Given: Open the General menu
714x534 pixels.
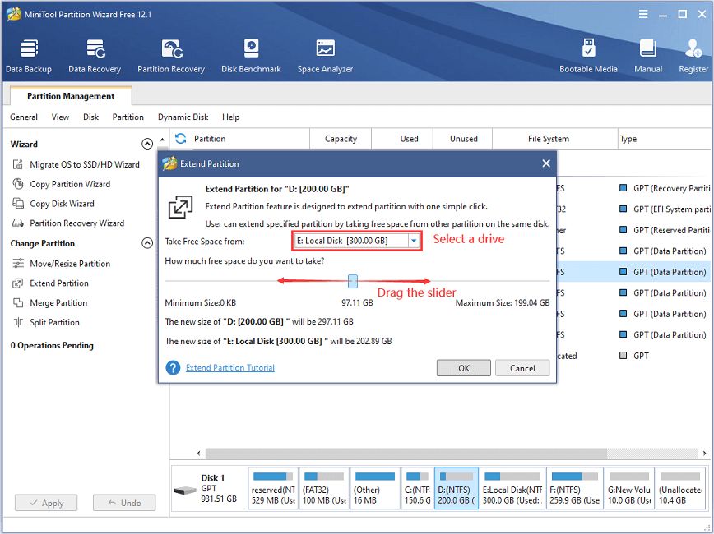Looking at the screenshot, I should 24,117.
